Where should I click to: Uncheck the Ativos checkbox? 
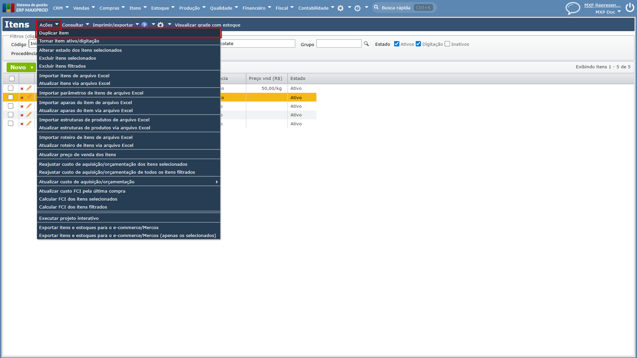[396, 44]
